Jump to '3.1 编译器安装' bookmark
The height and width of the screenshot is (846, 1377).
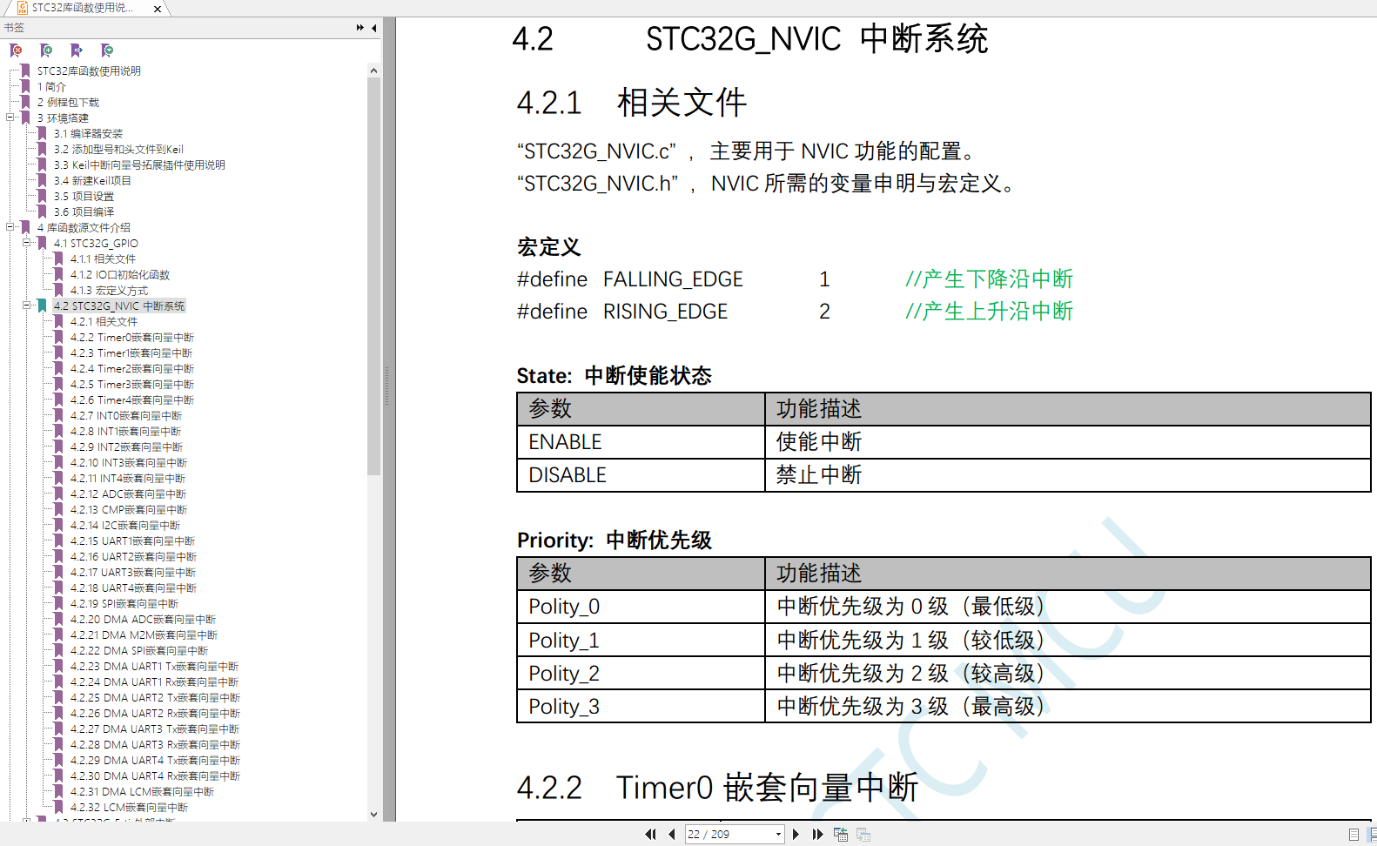[88, 133]
